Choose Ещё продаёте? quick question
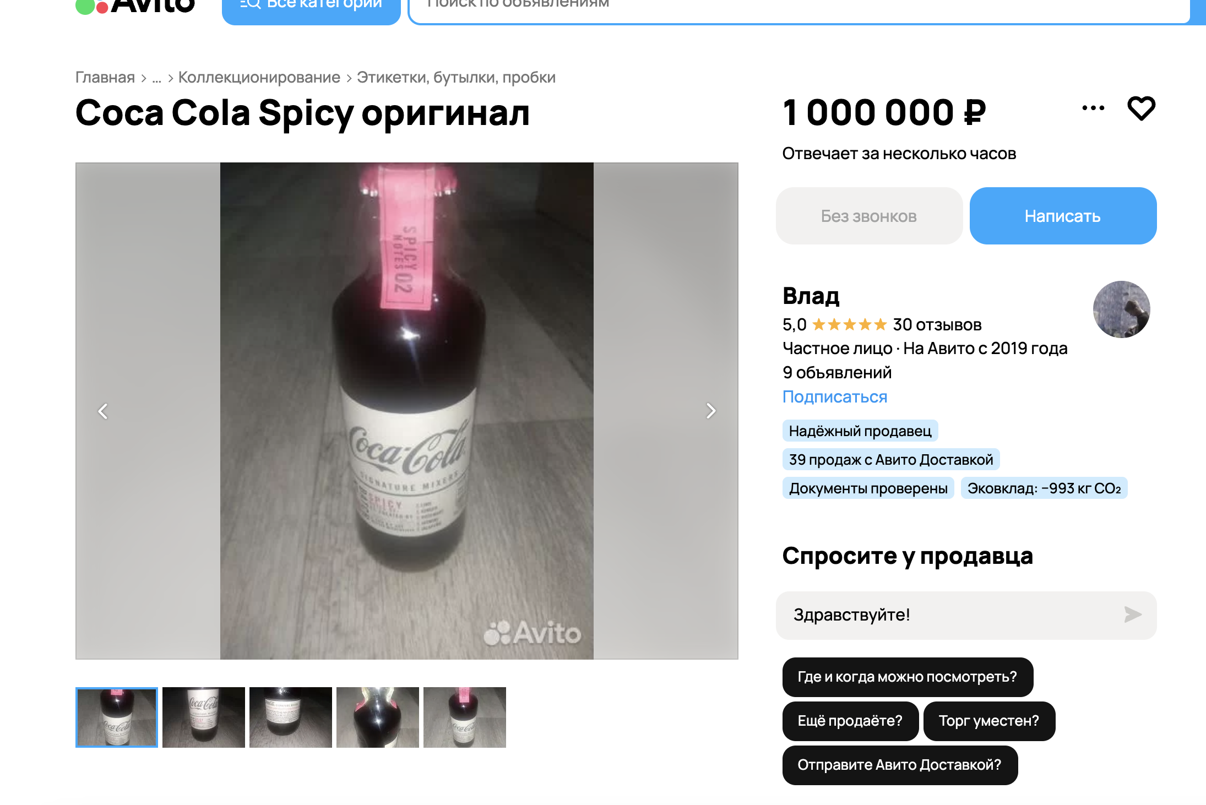The image size is (1206, 805). (850, 721)
